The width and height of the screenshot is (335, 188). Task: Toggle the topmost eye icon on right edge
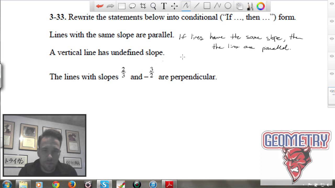(x=332, y=4)
